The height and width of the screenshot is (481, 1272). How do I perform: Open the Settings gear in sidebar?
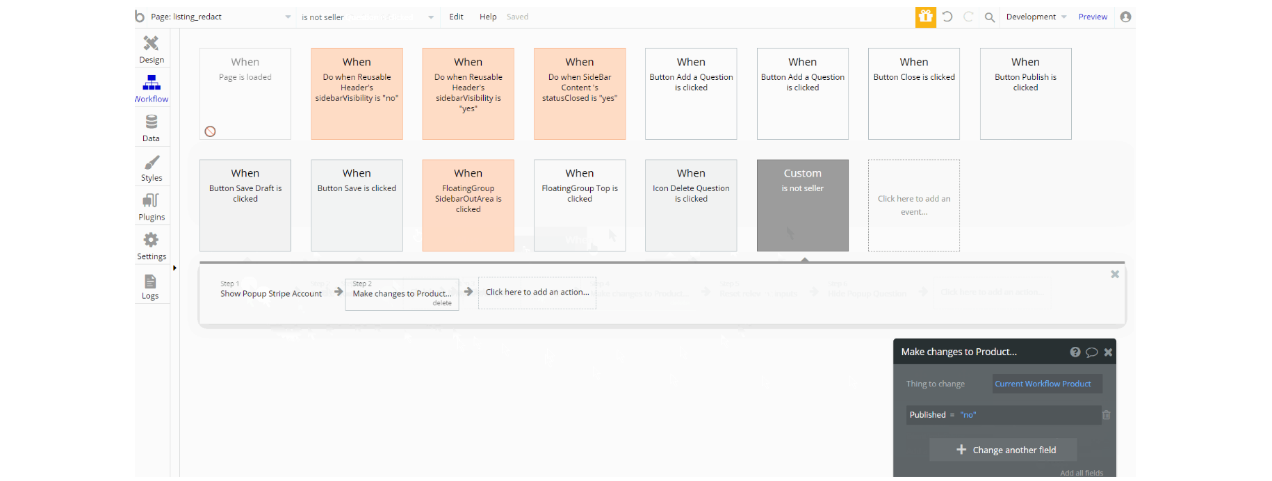(151, 241)
